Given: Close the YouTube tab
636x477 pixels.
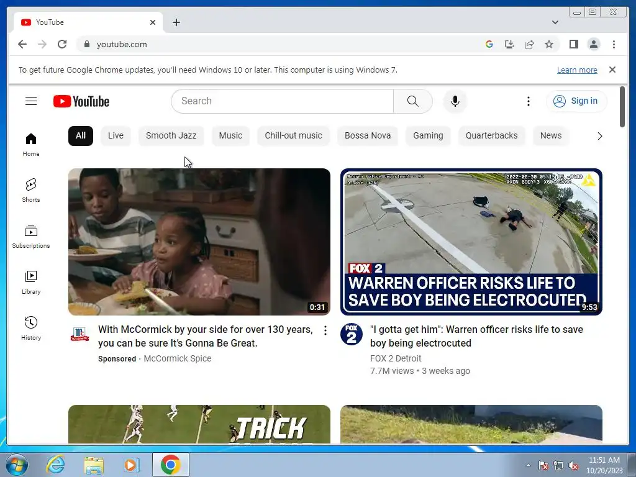Looking at the screenshot, I should coord(153,22).
